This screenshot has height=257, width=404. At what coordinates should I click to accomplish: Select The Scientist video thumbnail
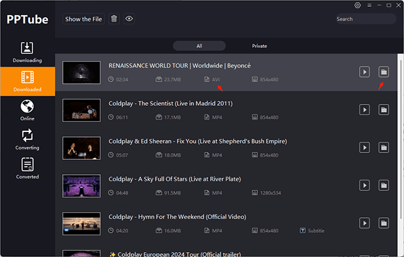[81, 110]
